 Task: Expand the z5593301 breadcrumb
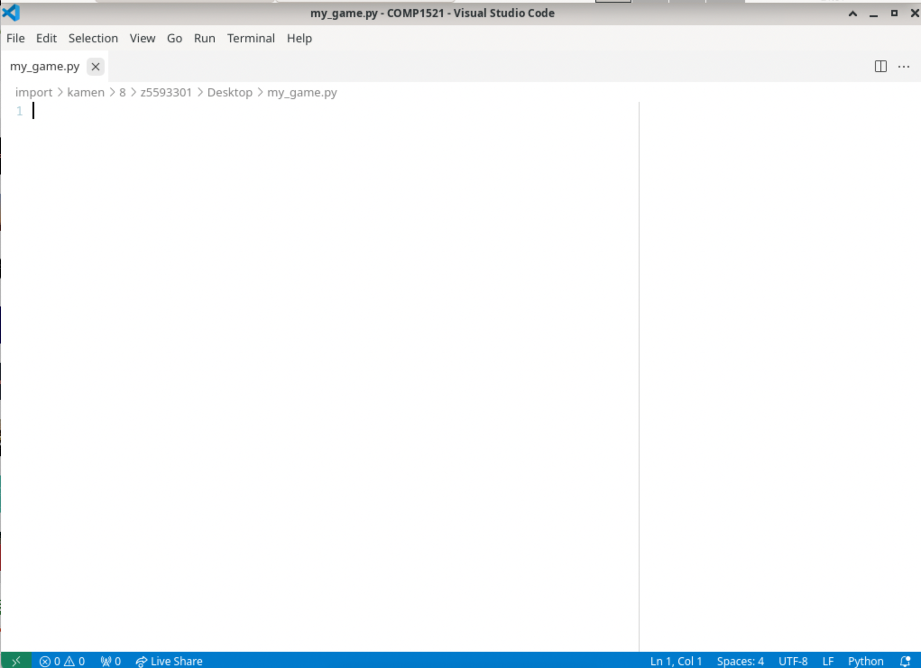click(166, 92)
